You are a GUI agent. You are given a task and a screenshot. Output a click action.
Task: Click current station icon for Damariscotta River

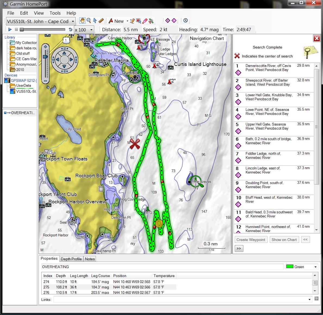(238, 73)
